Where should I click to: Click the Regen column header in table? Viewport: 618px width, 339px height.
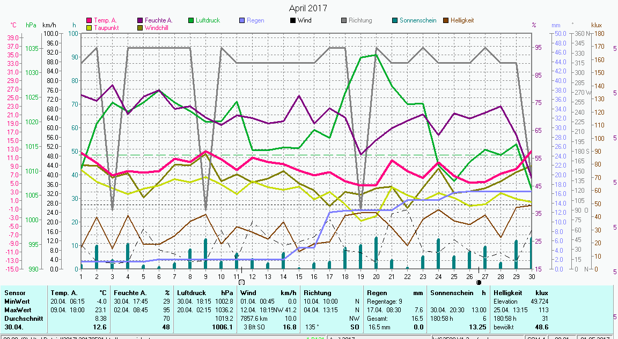click(376, 293)
